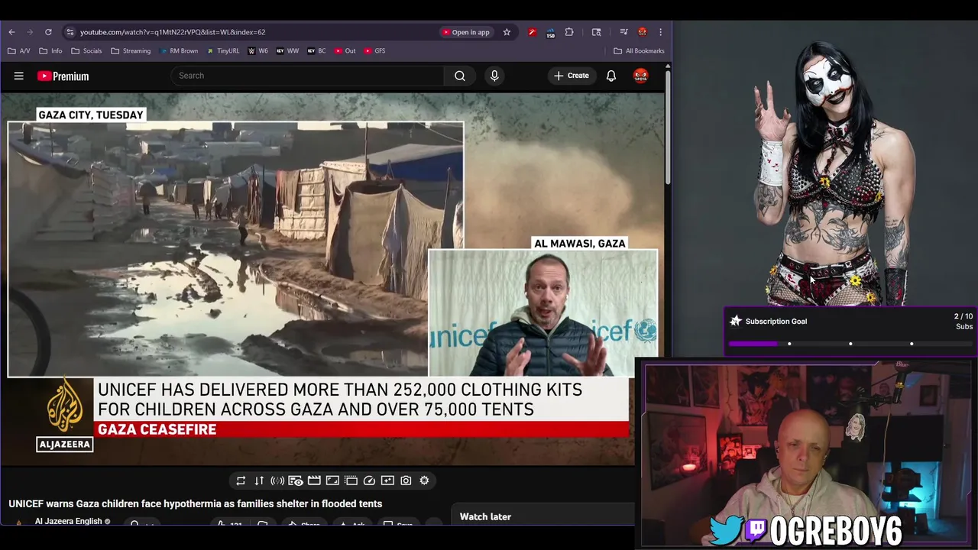This screenshot has width=978, height=550.
Task: Open the Chrome three-dot menu
Action: point(660,32)
